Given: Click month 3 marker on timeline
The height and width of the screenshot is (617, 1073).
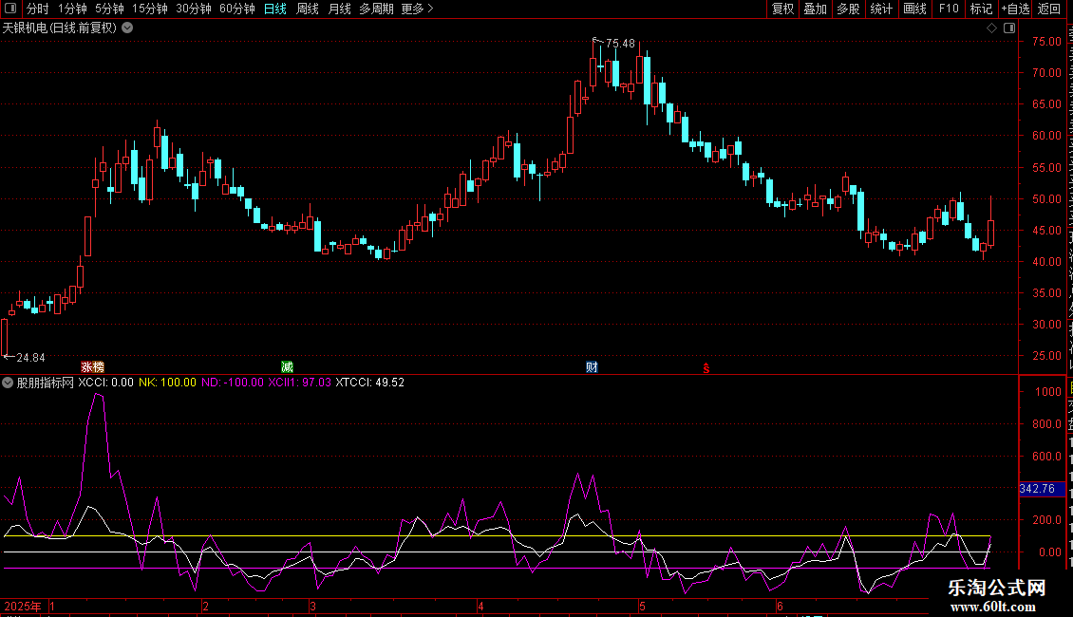Looking at the screenshot, I should click(x=312, y=606).
